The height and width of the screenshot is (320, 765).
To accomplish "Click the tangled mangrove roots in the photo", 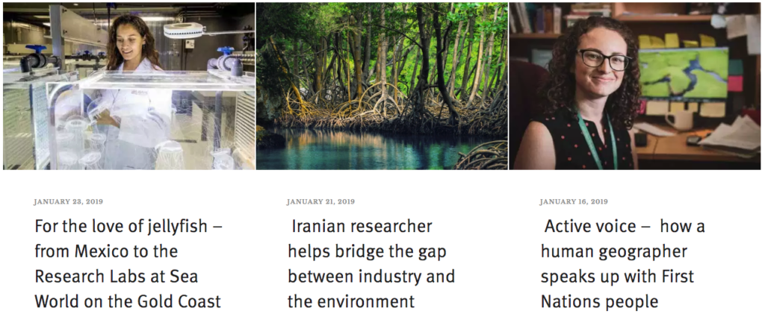I will coord(380,110).
